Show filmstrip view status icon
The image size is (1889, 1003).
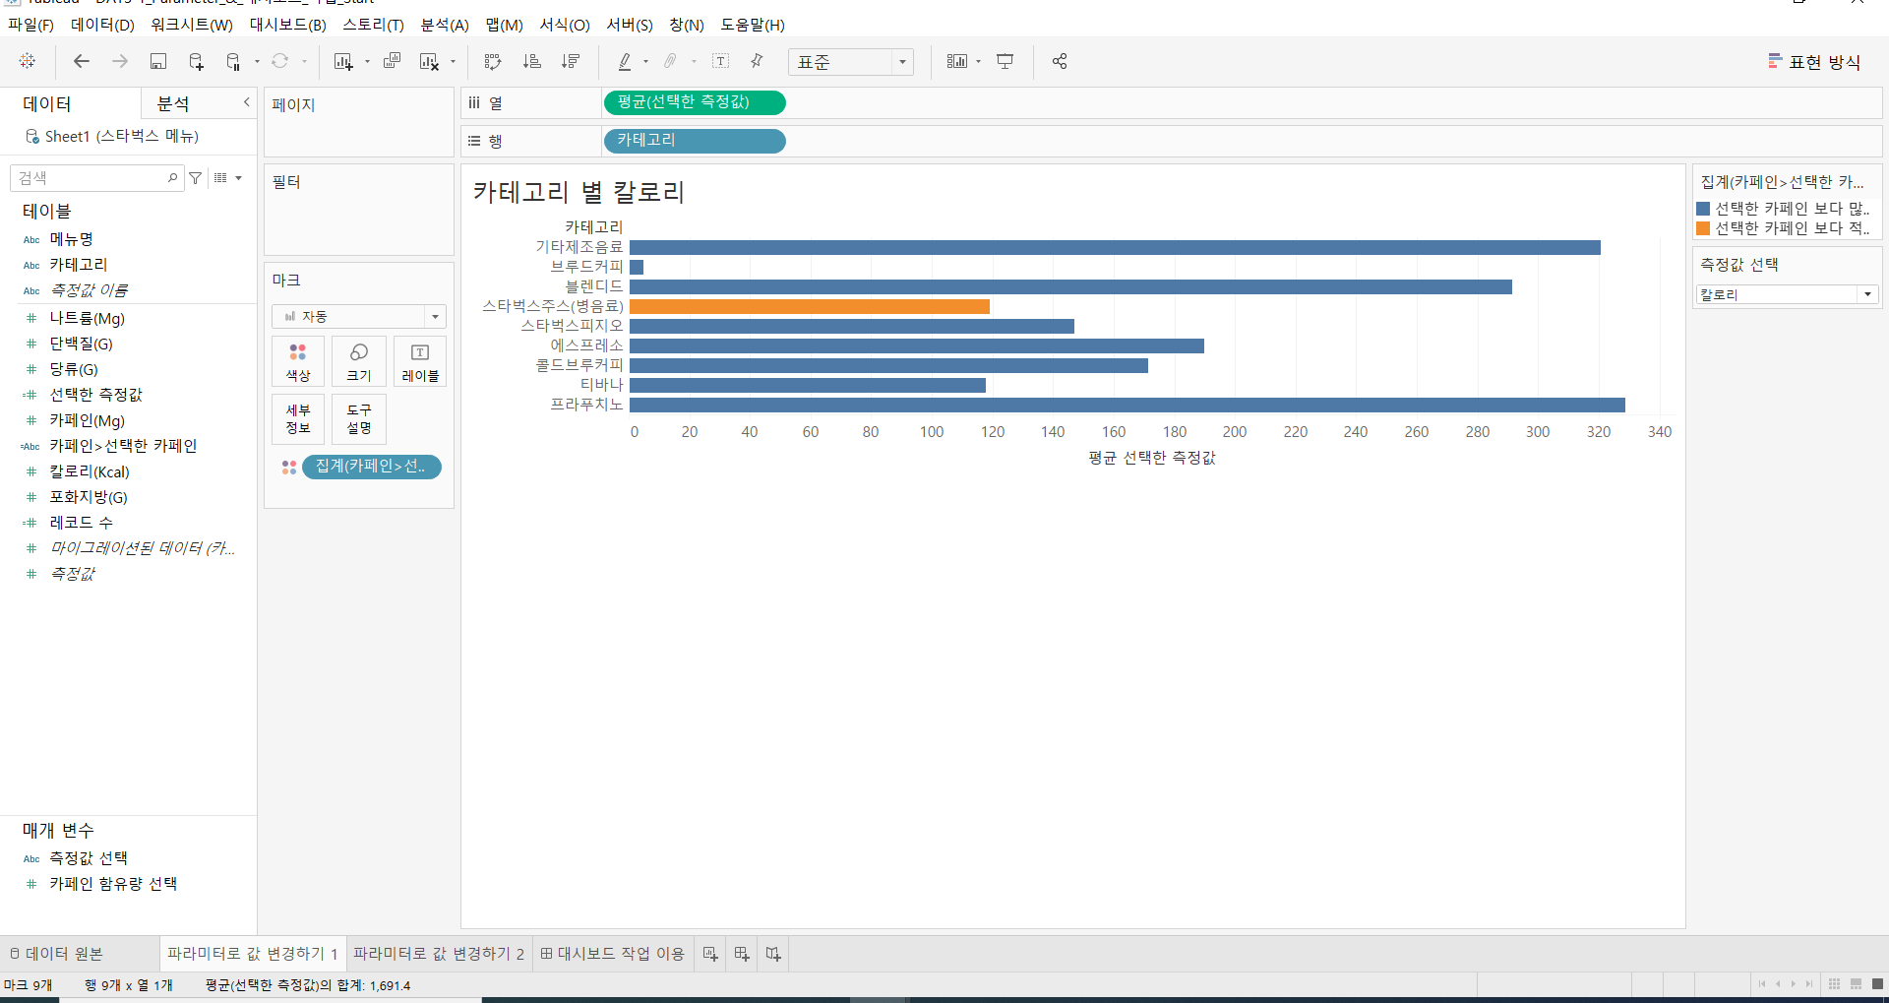coord(1856,984)
